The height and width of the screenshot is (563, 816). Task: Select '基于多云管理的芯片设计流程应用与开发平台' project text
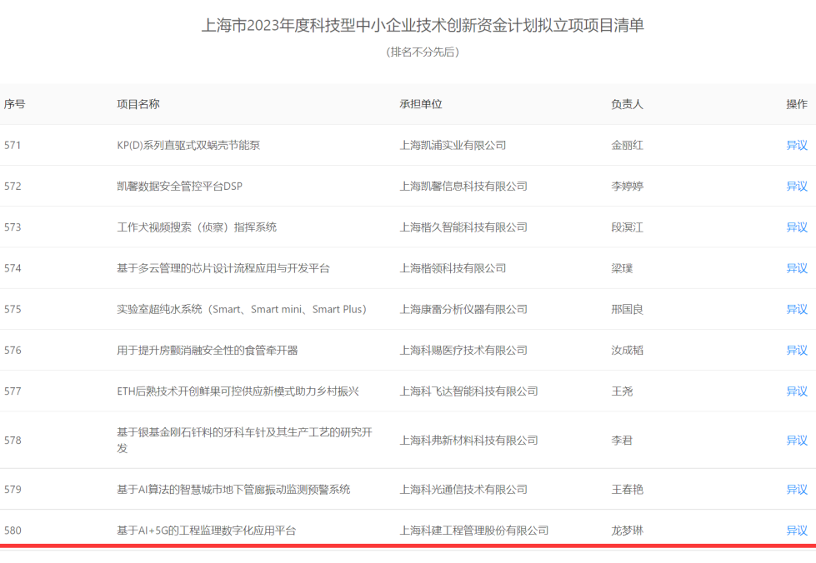[223, 268]
